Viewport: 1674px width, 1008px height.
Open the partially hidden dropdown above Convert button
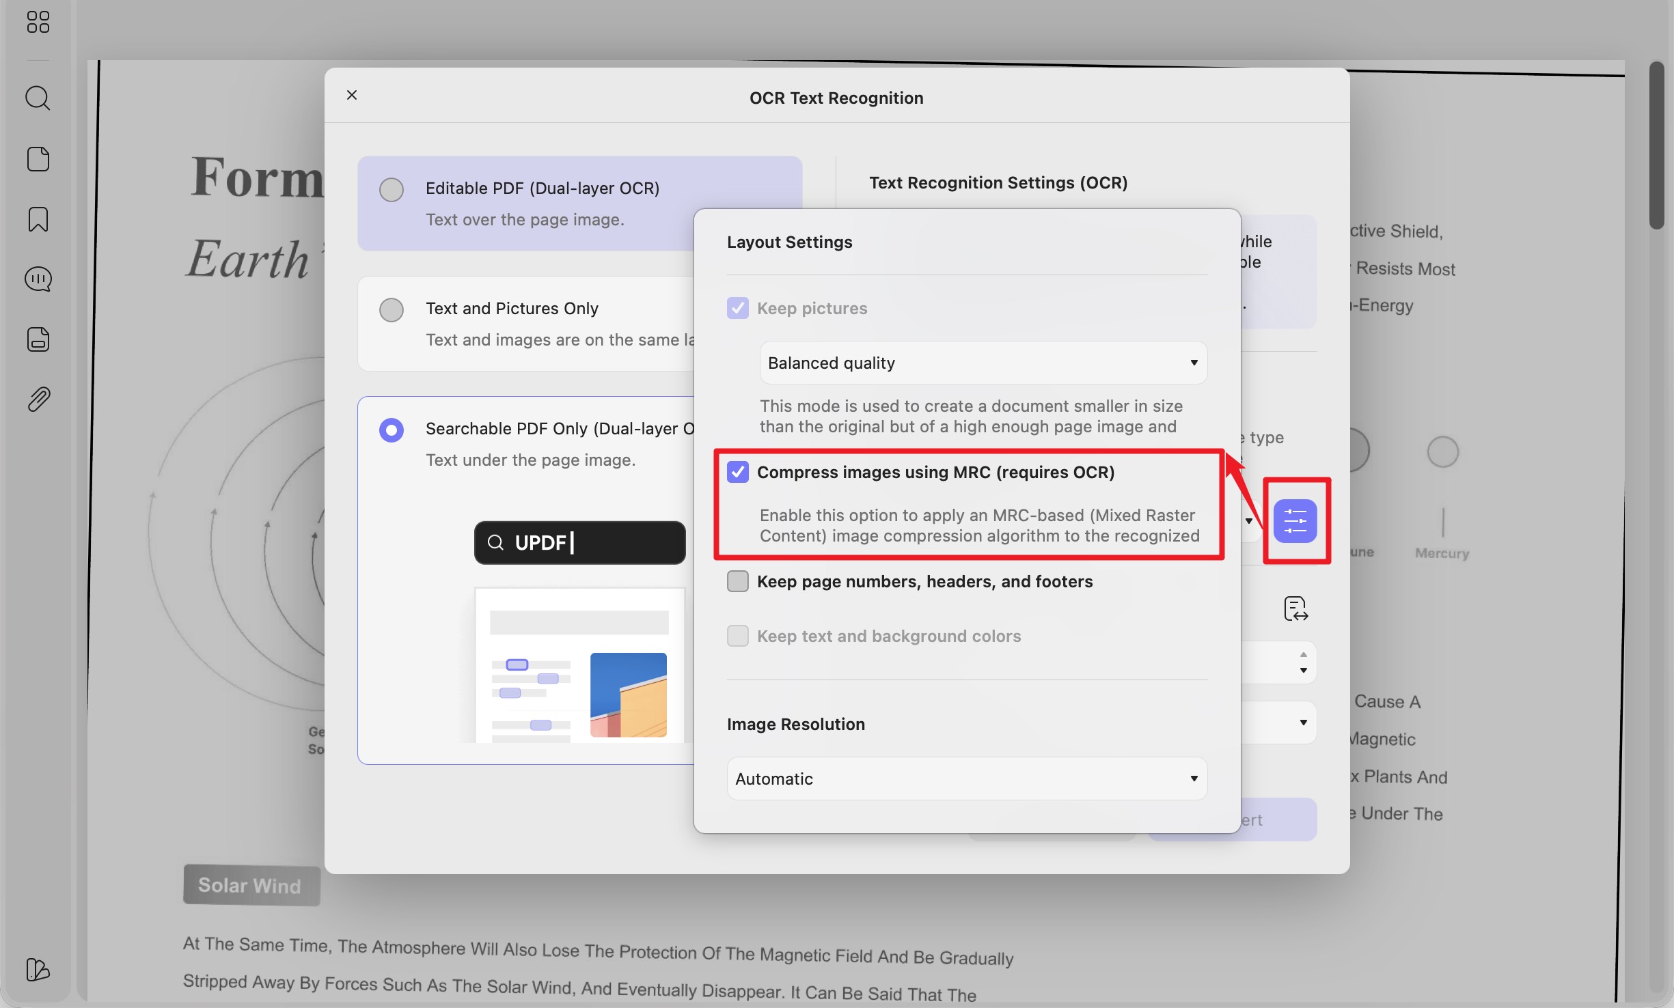click(1278, 723)
